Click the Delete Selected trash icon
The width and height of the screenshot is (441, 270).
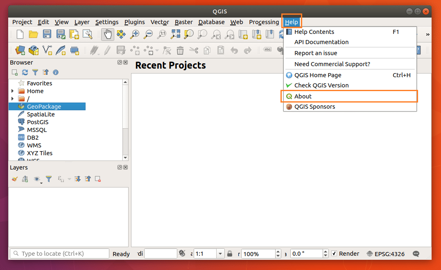pos(180,51)
